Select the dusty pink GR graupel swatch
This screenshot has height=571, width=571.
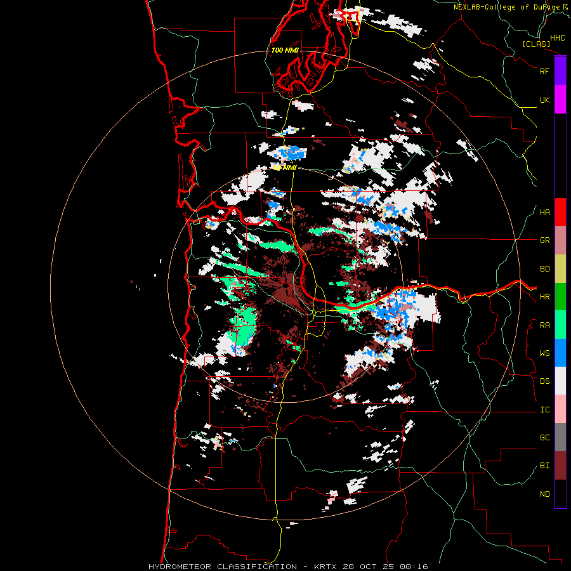pos(560,240)
